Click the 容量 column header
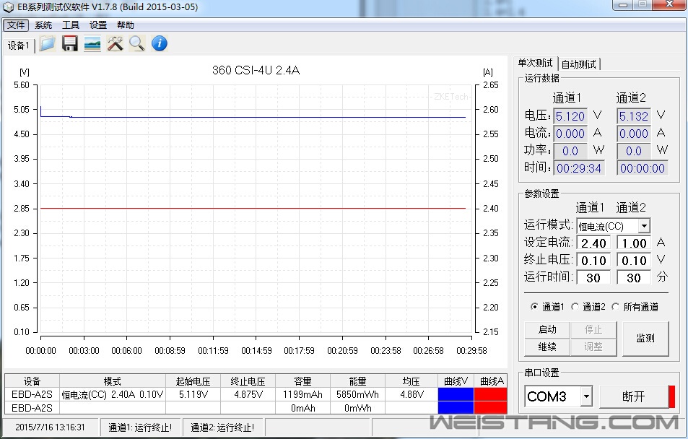Viewport: 688px width, 439px height. click(302, 381)
